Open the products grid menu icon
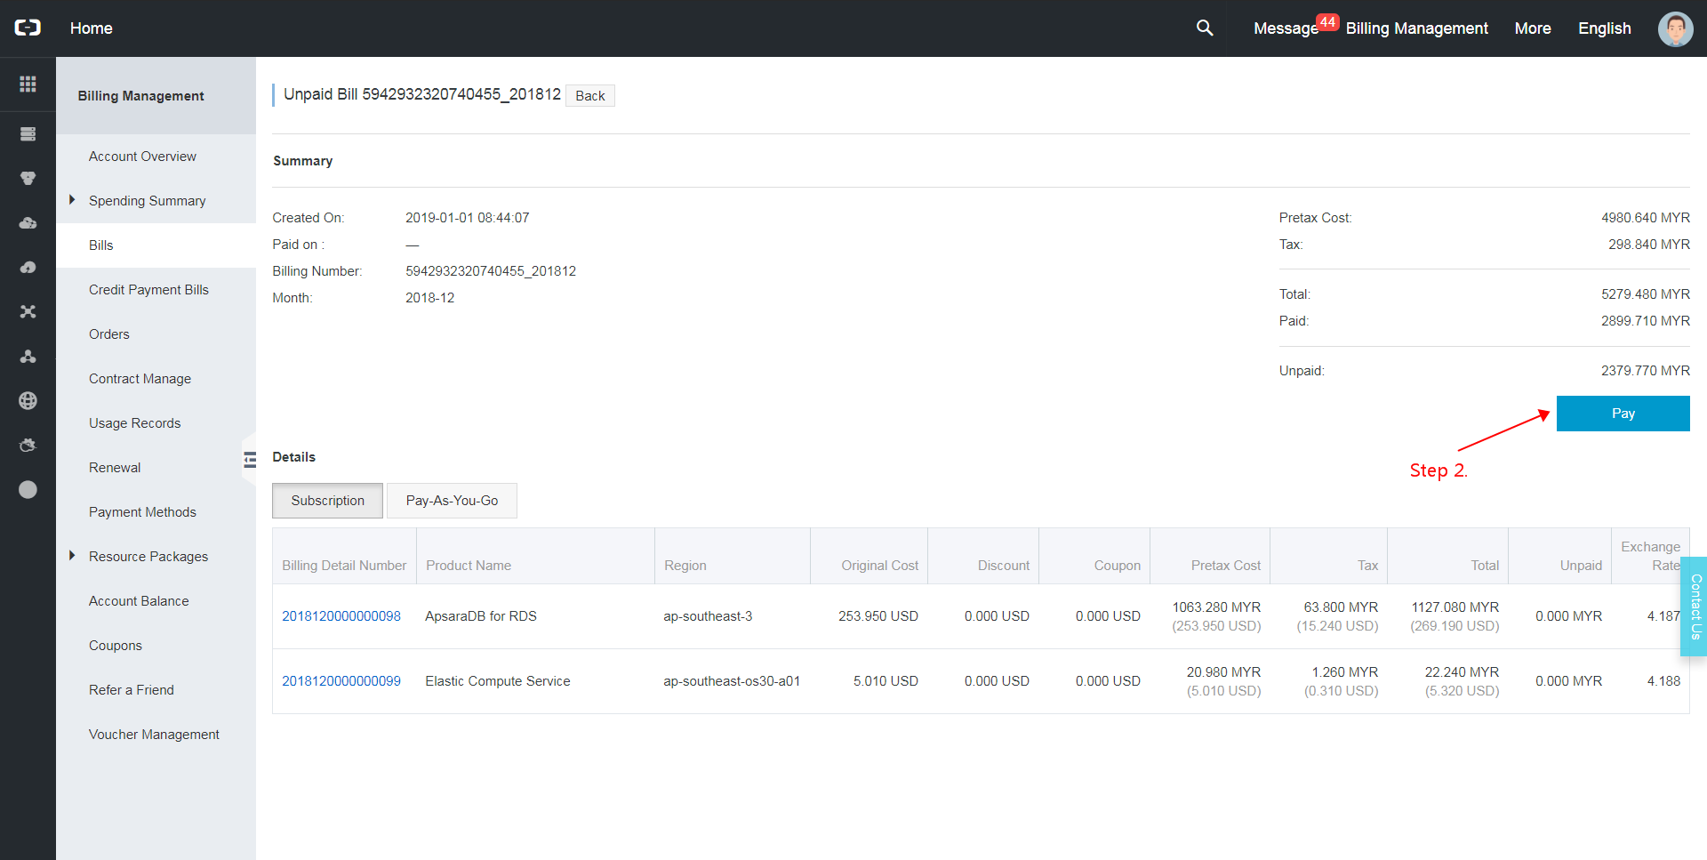 coord(28,84)
